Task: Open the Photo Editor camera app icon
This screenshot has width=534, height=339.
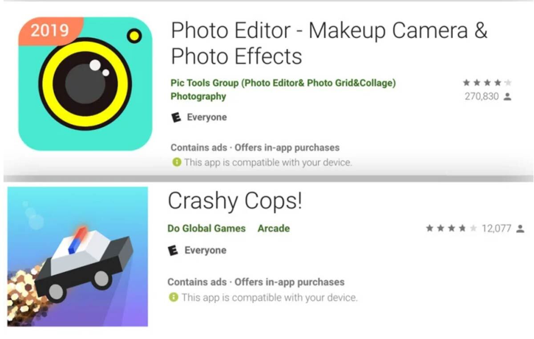Action: [85, 84]
